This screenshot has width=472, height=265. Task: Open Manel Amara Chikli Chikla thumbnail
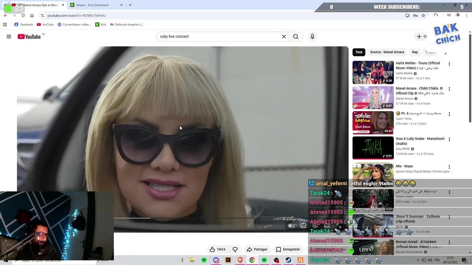click(x=373, y=98)
